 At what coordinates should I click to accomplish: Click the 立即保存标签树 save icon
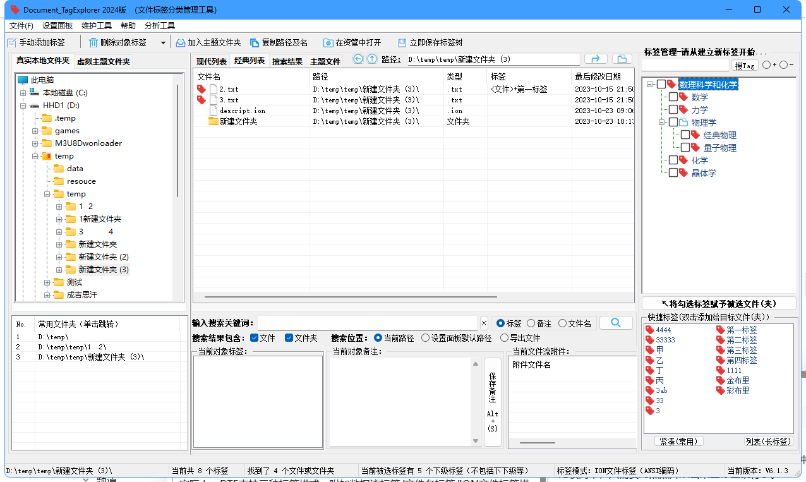tap(402, 43)
